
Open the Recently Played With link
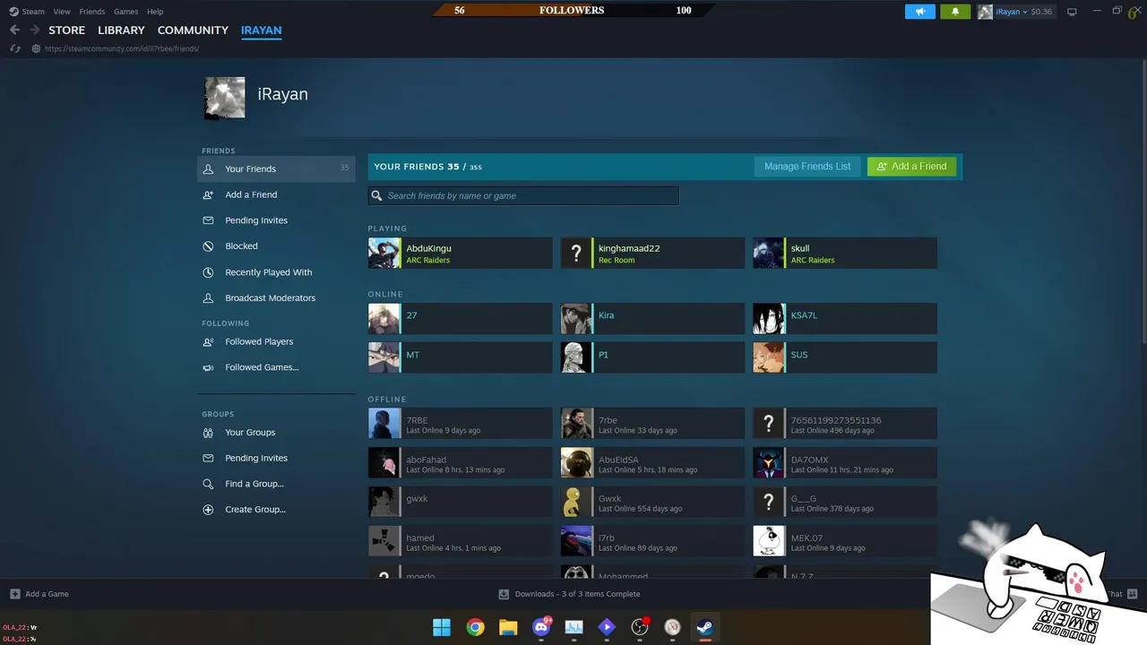pos(269,272)
